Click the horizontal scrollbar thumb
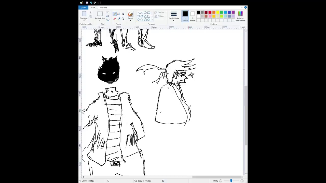 point(217,177)
